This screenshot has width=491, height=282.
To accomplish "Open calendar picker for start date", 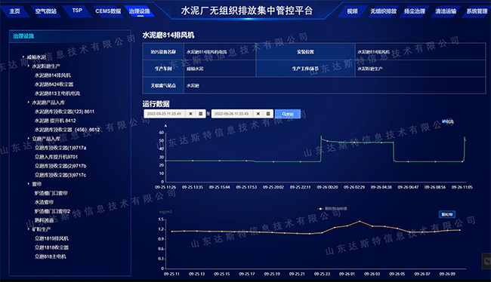I will pos(201,114).
